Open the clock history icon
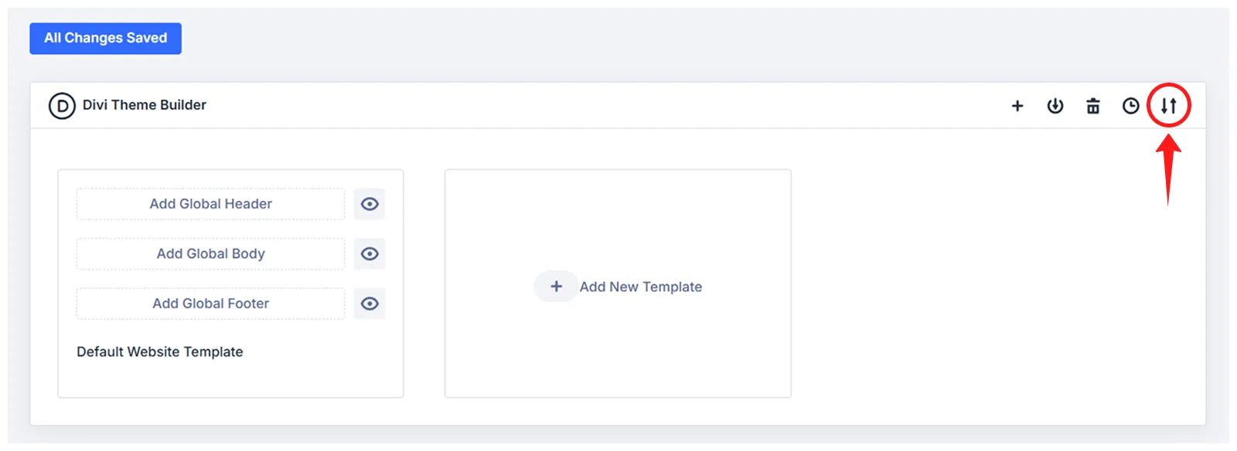This screenshot has height=451, width=1237. tap(1131, 106)
